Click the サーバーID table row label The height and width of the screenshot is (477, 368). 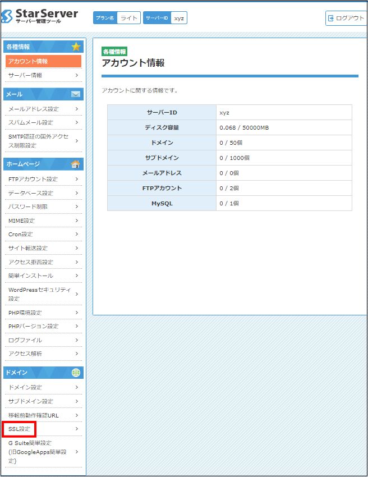click(162, 113)
